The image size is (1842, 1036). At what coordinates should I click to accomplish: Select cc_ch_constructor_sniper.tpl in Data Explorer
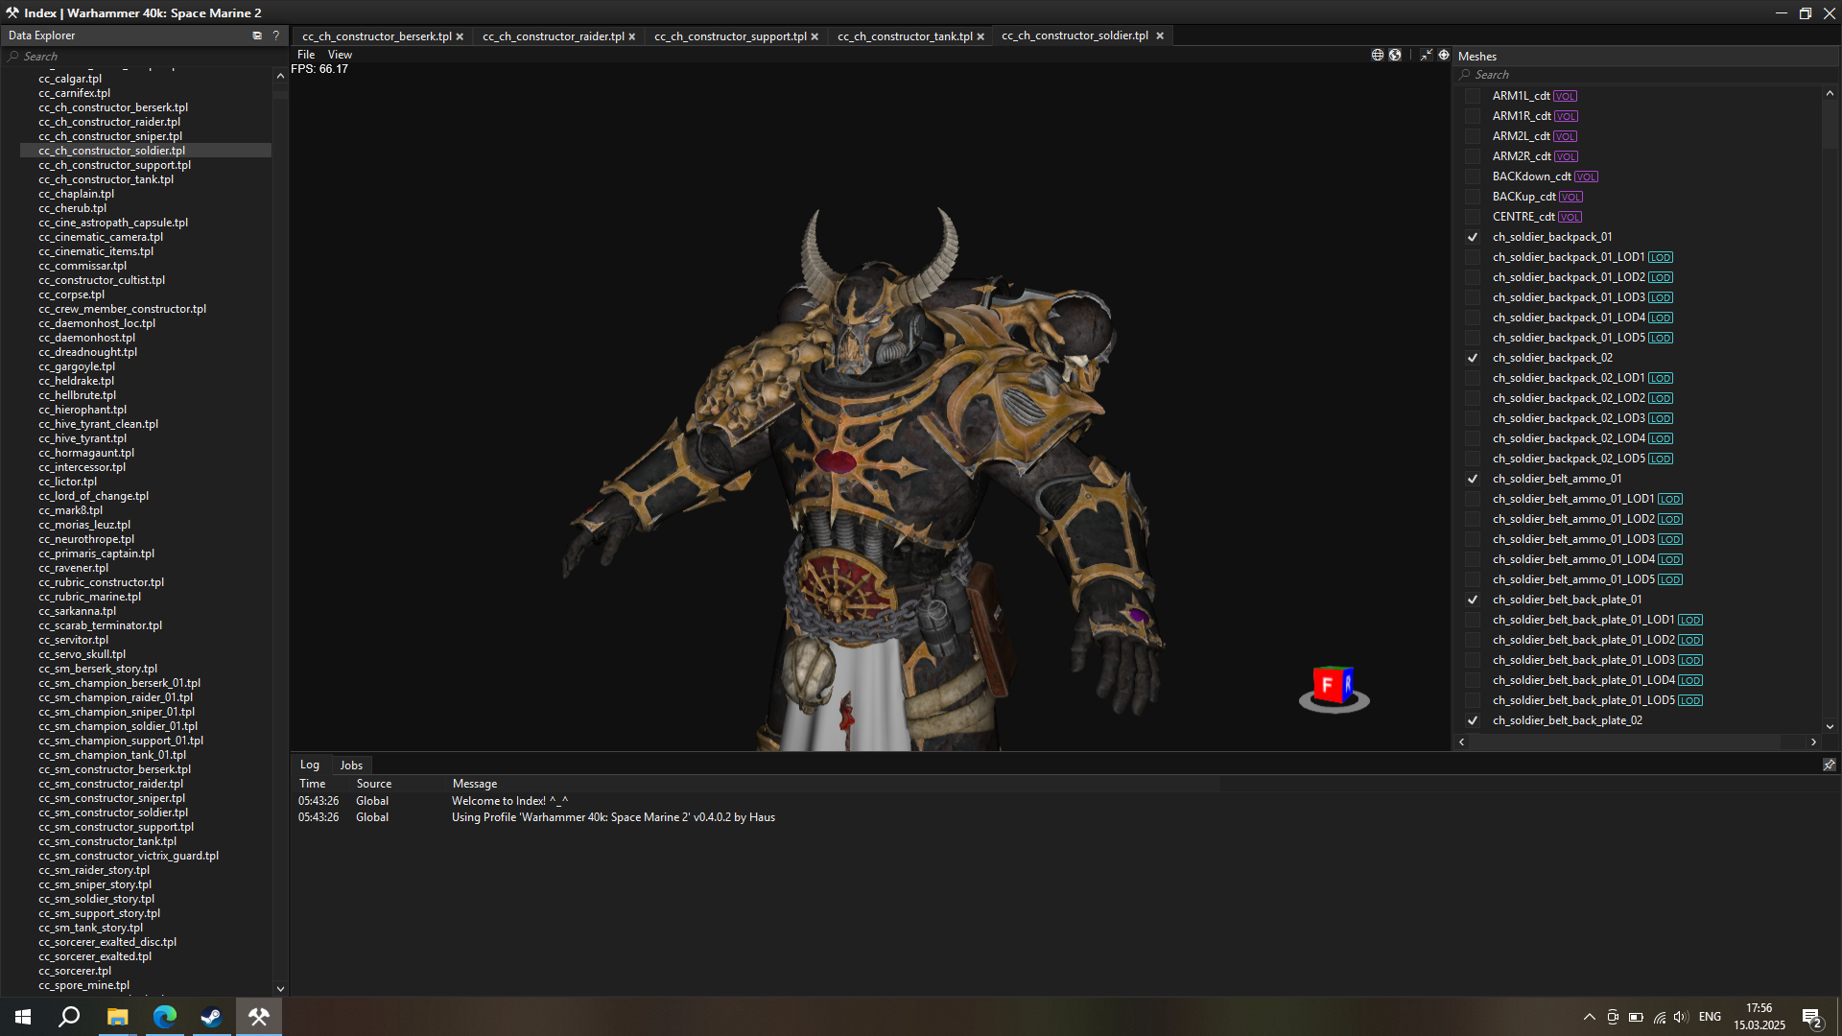coord(110,136)
